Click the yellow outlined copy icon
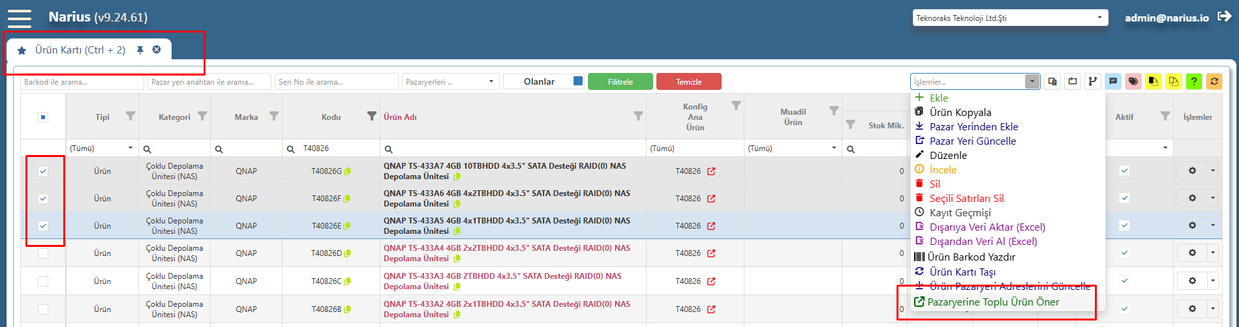1239x327 pixels. pos(1174,81)
